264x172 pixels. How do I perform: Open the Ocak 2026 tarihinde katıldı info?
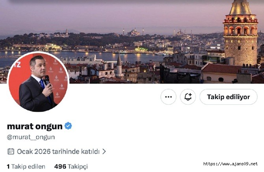pyautogui.click(x=58, y=152)
